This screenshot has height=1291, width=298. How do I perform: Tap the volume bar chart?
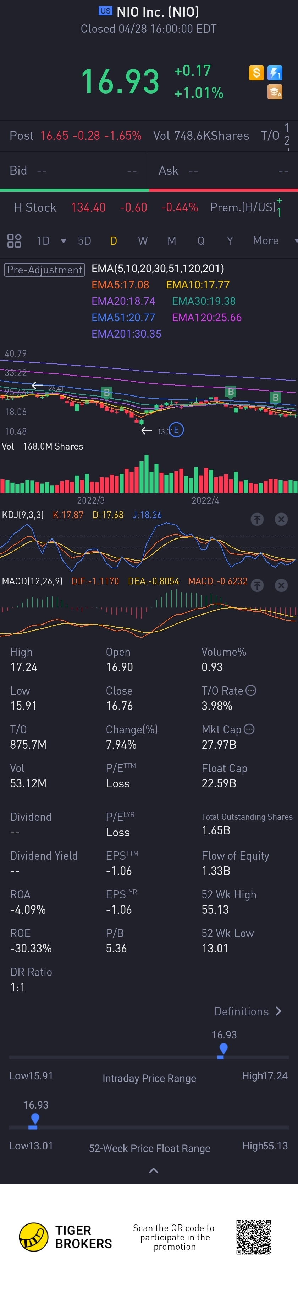[x=149, y=474]
